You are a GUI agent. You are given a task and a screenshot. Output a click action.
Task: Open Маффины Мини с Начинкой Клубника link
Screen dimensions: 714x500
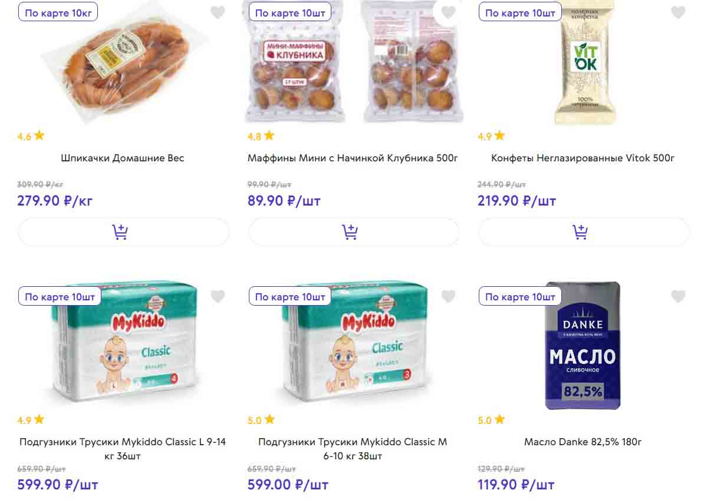coord(353,158)
